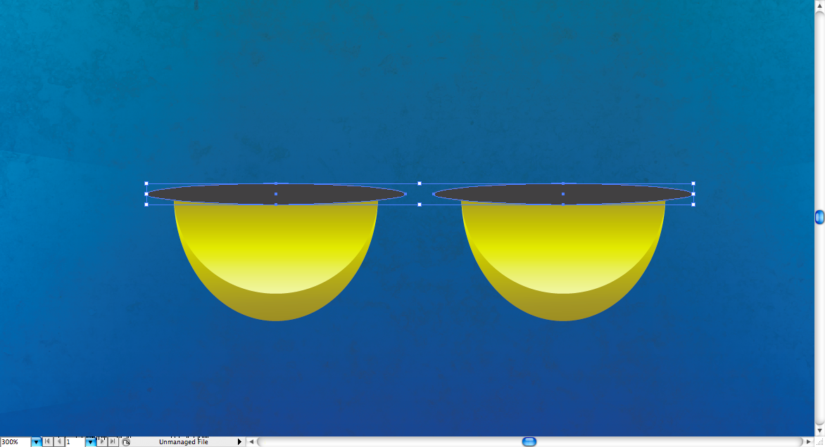
Task: Click the Unmanaged File status label
Action: [183, 442]
